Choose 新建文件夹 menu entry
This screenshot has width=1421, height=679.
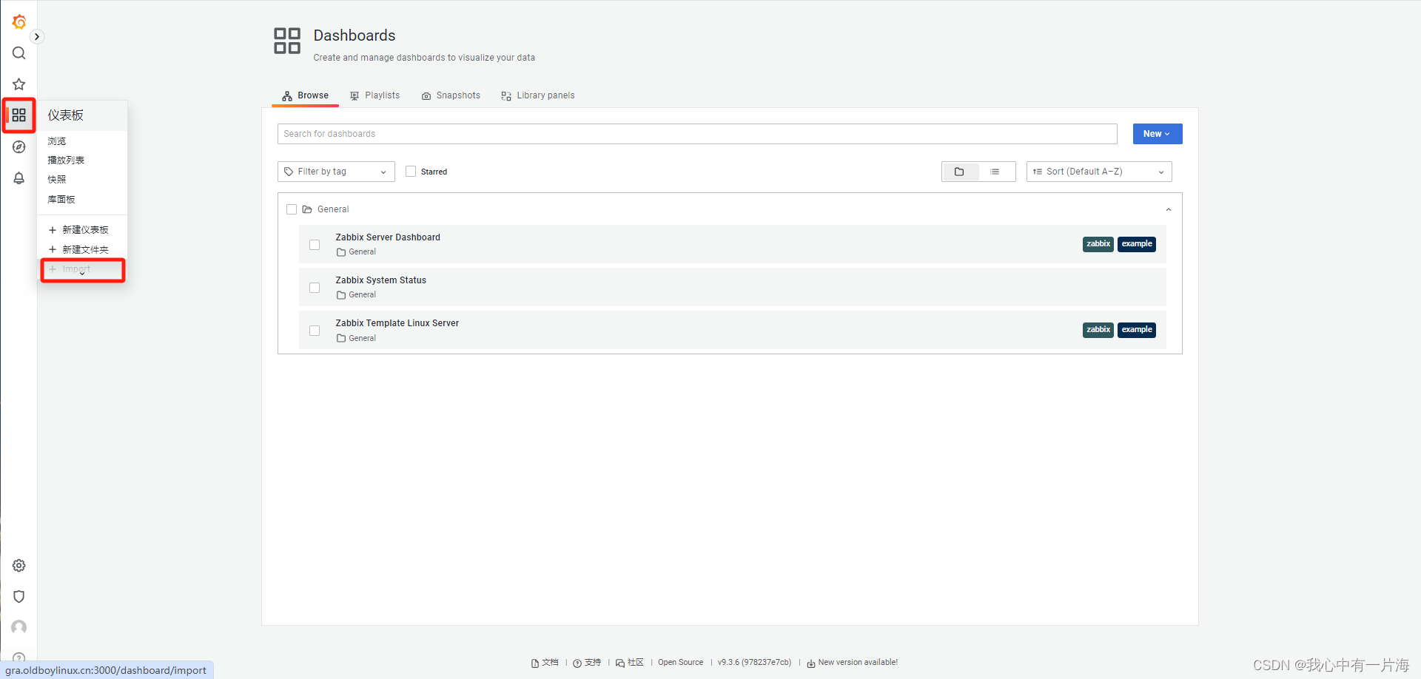tap(78, 249)
